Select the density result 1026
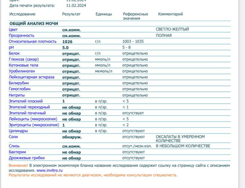This screenshot has width=245, height=188. click(67, 42)
